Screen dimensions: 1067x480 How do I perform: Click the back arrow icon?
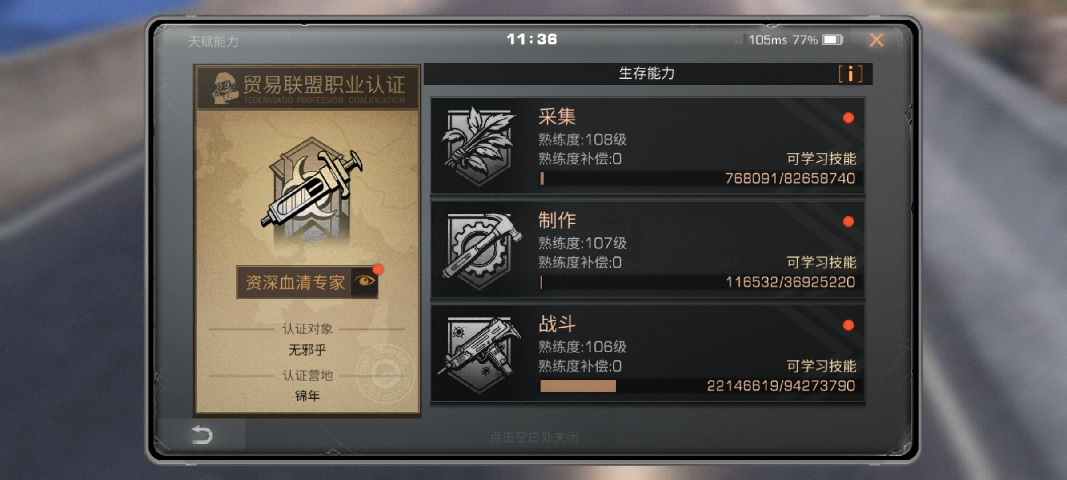coord(202,435)
